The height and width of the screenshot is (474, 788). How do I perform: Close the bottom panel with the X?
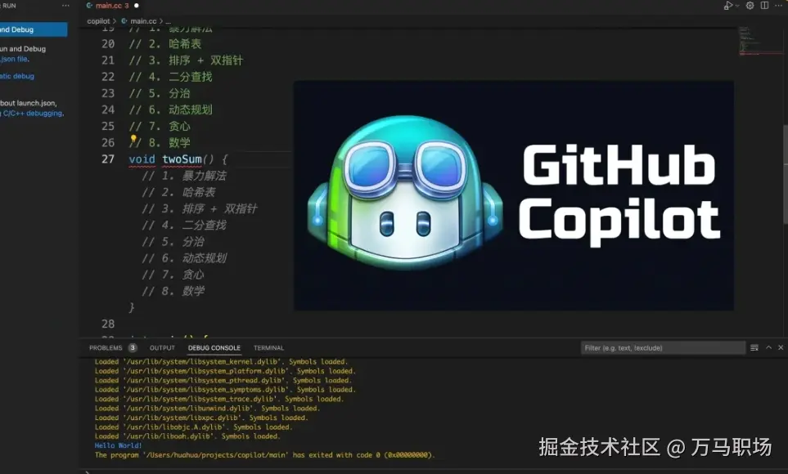[x=781, y=347]
